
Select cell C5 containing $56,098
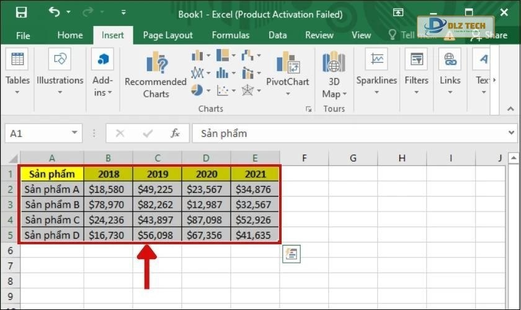tap(157, 235)
